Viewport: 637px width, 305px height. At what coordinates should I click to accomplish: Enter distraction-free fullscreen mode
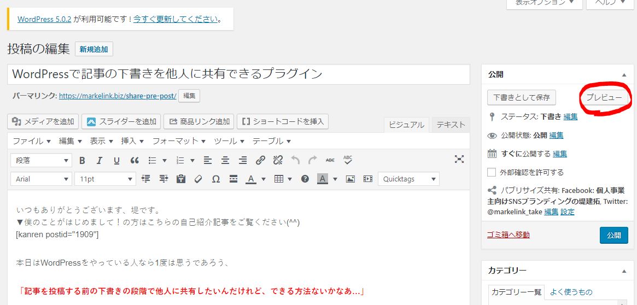click(459, 159)
